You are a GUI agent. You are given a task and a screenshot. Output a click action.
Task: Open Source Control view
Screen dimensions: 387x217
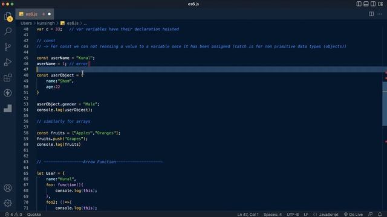(8, 46)
